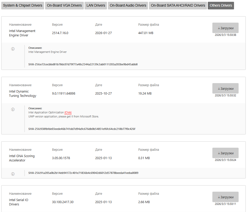Viewport: 247px width, 212px height.
Task: Switch to On-Board VGA Drivers tab
Action: pos(64,6)
